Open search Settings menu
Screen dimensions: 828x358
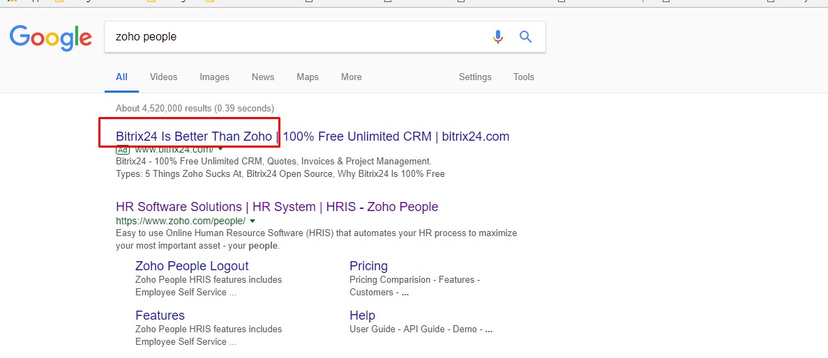475,77
